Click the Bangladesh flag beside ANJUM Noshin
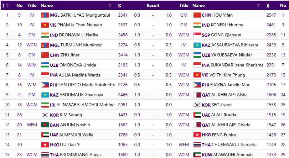The width and height of the screenshot is (289, 158). tap(45, 125)
